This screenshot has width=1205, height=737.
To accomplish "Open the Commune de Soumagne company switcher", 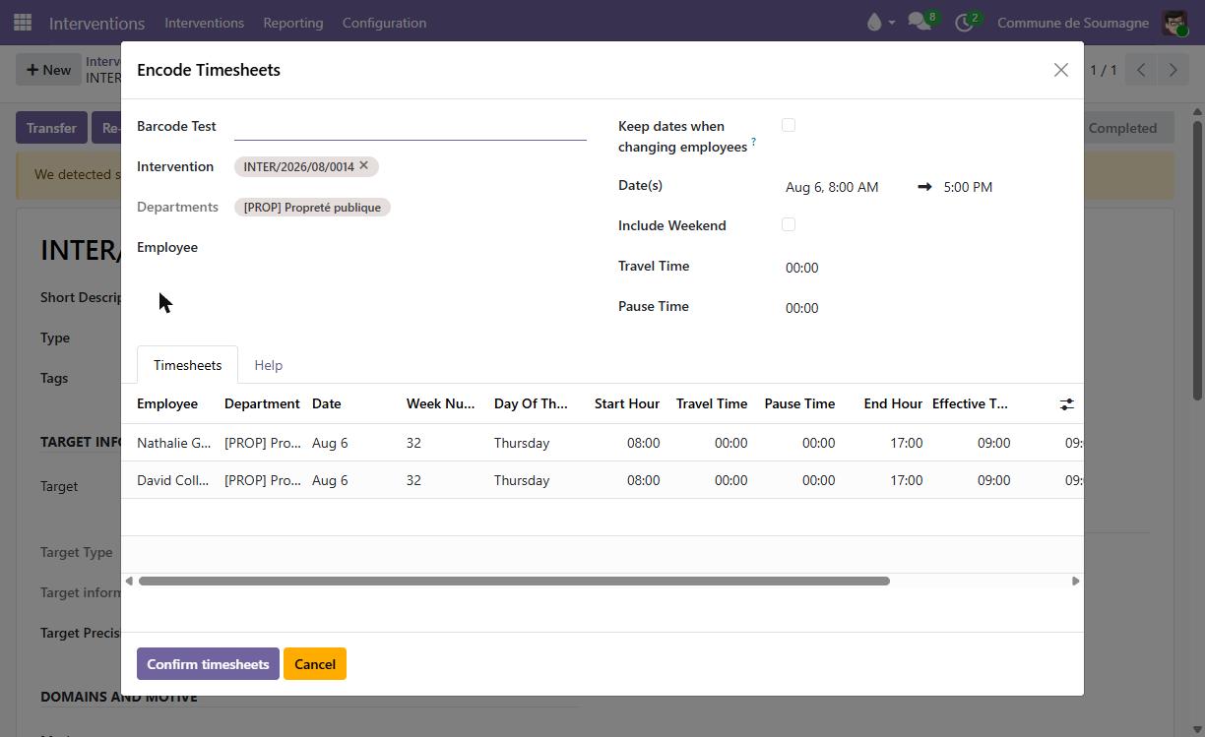I will [x=1072, y=23].
